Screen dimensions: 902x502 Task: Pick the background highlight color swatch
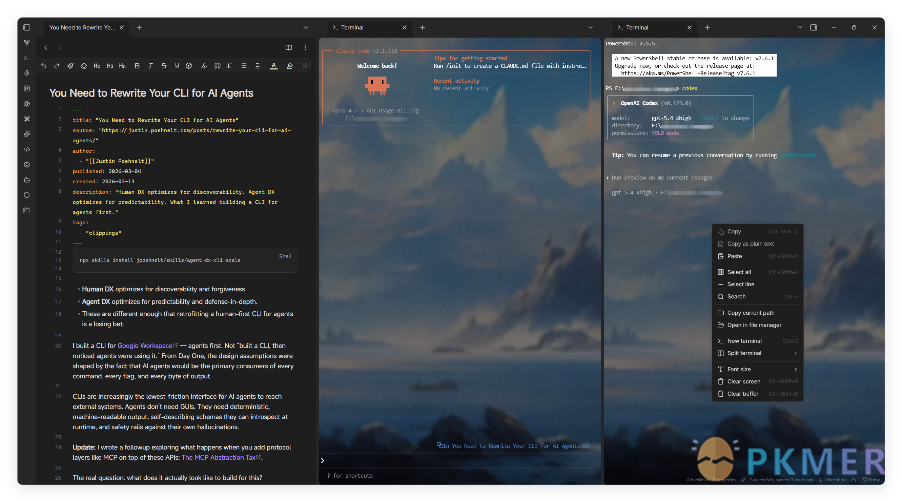pyautogui.click(x=290, y=66)
